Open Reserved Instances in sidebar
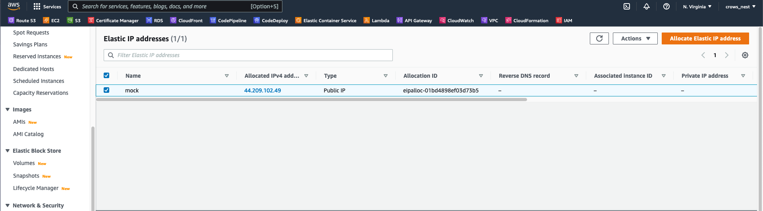 pos(37,56)
